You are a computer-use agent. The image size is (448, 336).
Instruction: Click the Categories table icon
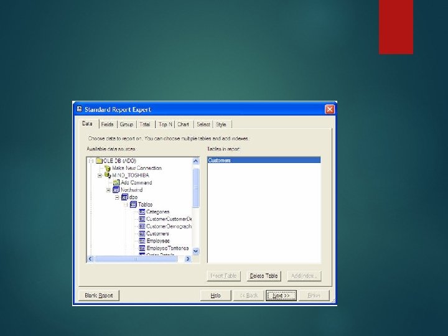click(x=142, y=212)
